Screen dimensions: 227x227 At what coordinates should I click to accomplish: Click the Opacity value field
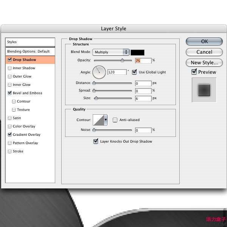coord(143,61)
